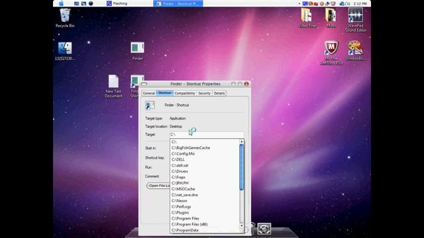The image size is (424, 238).
Task: Click into the Target input field
Action: tap(207, 134)
